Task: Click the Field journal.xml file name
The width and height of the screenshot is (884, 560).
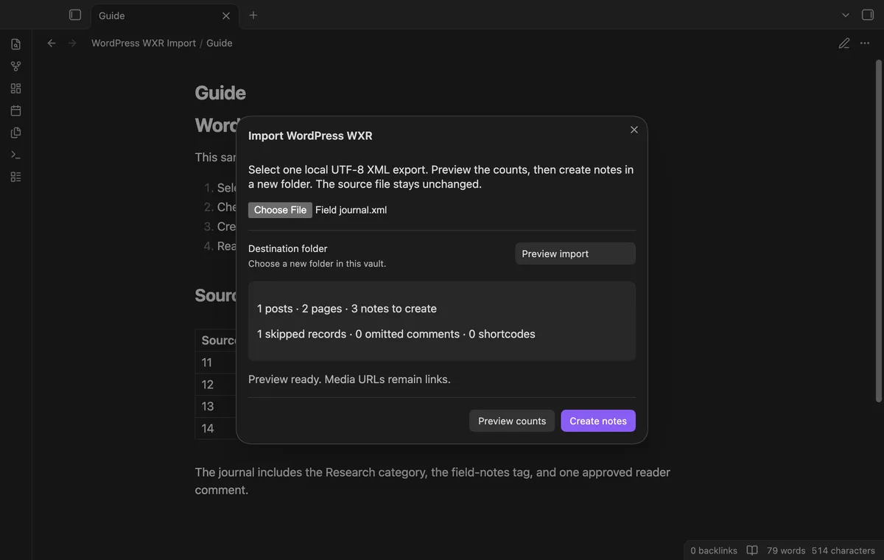Action: tap(351, 210)
